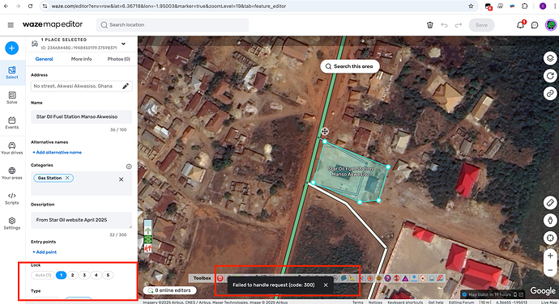
Task: Clear all categories with the X
Action: [122, 179]
